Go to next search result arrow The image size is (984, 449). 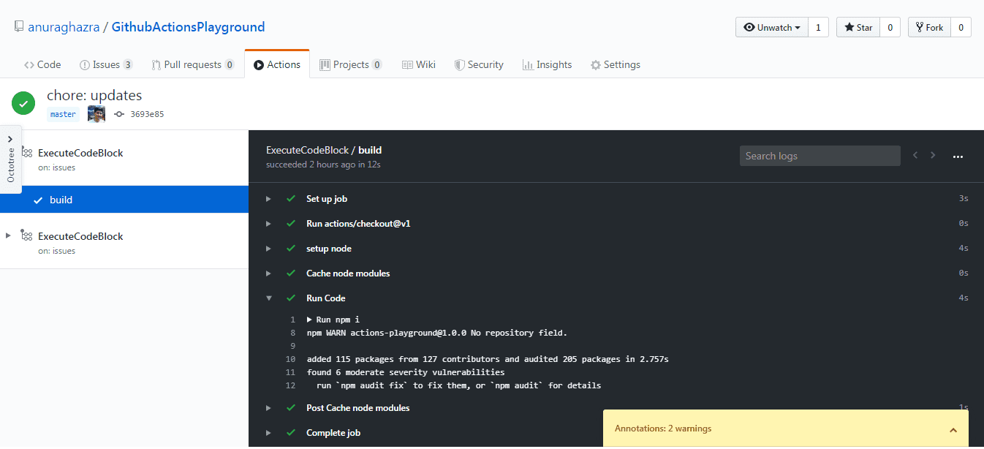pyautogui.click(x=933, y=155)
